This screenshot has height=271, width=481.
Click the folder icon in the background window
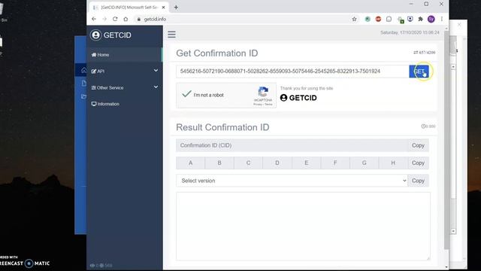click(83, 96)
